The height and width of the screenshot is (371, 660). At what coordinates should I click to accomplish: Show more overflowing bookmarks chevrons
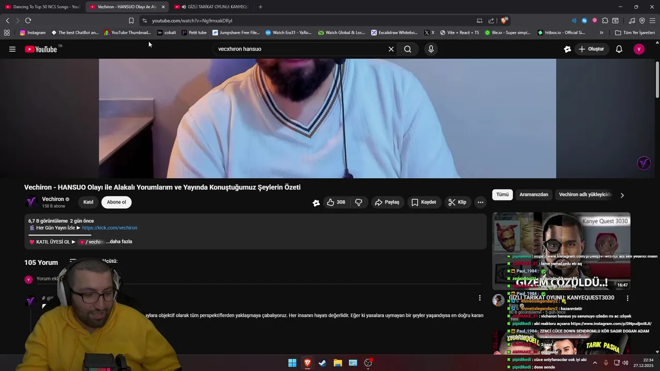tap(601, 32)
